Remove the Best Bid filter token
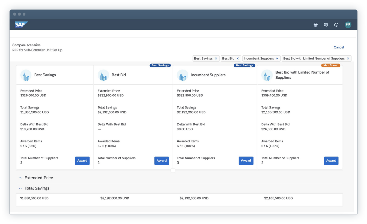 tap(238, 59)
